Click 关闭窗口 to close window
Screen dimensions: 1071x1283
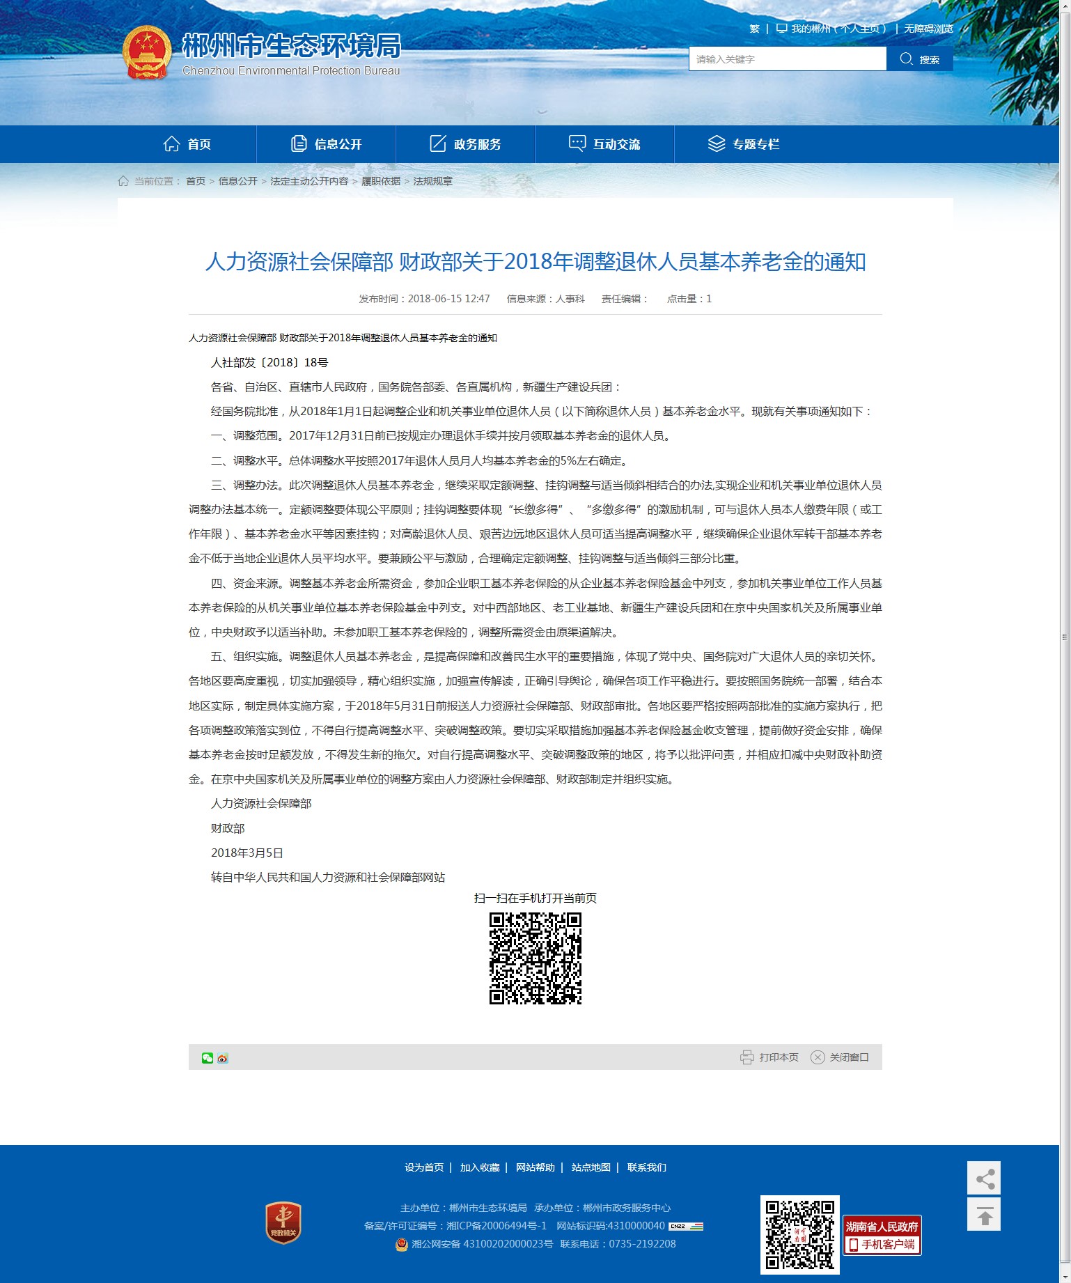pos(850,1057)
